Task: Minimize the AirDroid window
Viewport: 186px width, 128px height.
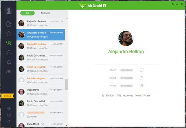Action: pos(177,4)
